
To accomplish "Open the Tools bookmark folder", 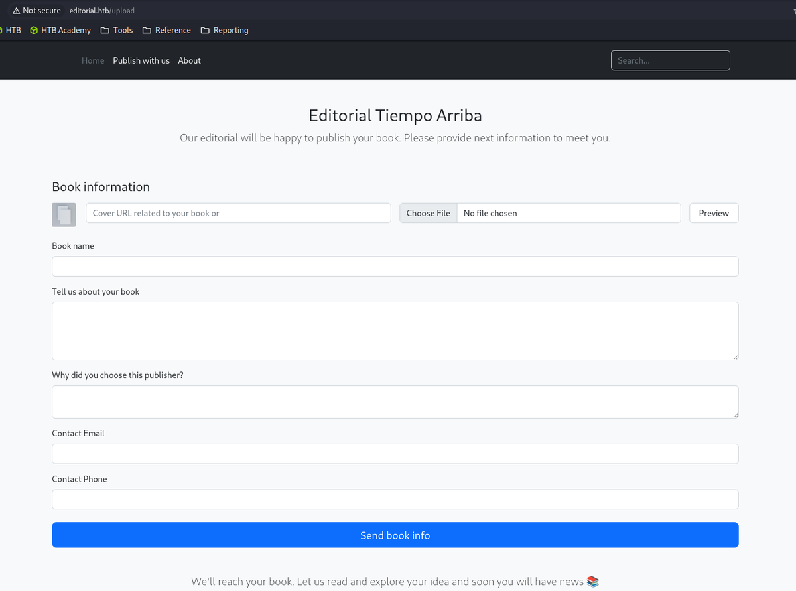I will point(117,30).
